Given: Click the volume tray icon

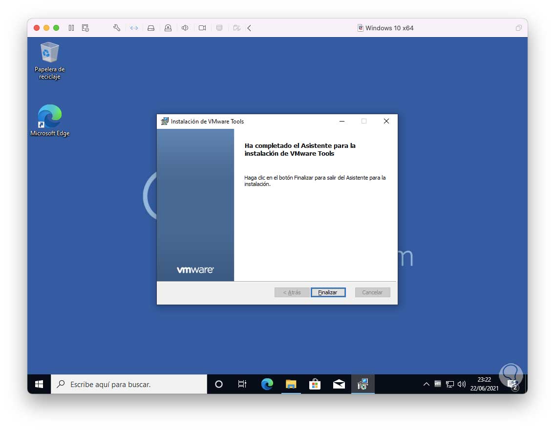Looking at the screenshot, I should [462, 384].
